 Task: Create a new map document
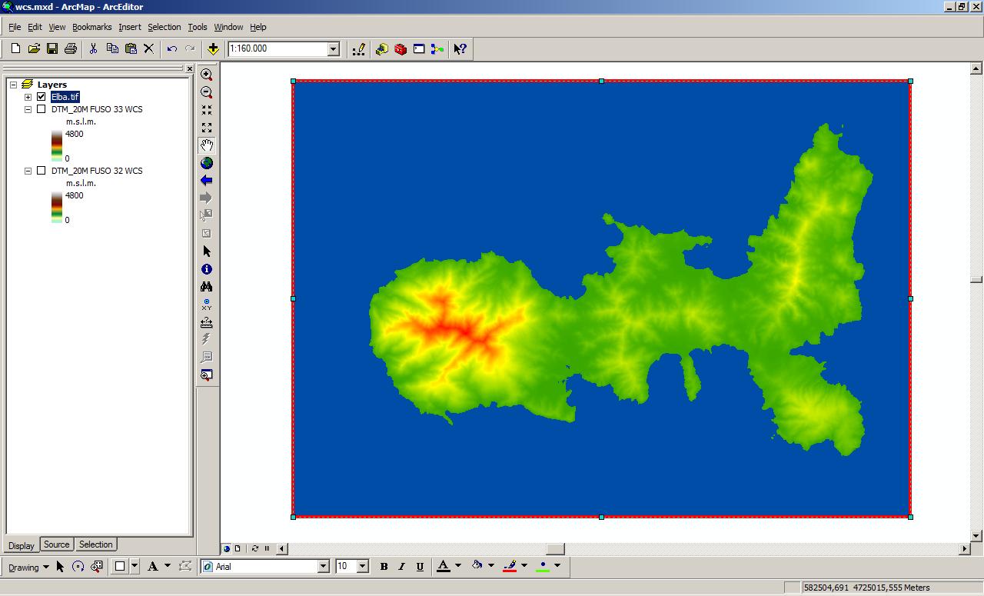[x=15, y=48]
